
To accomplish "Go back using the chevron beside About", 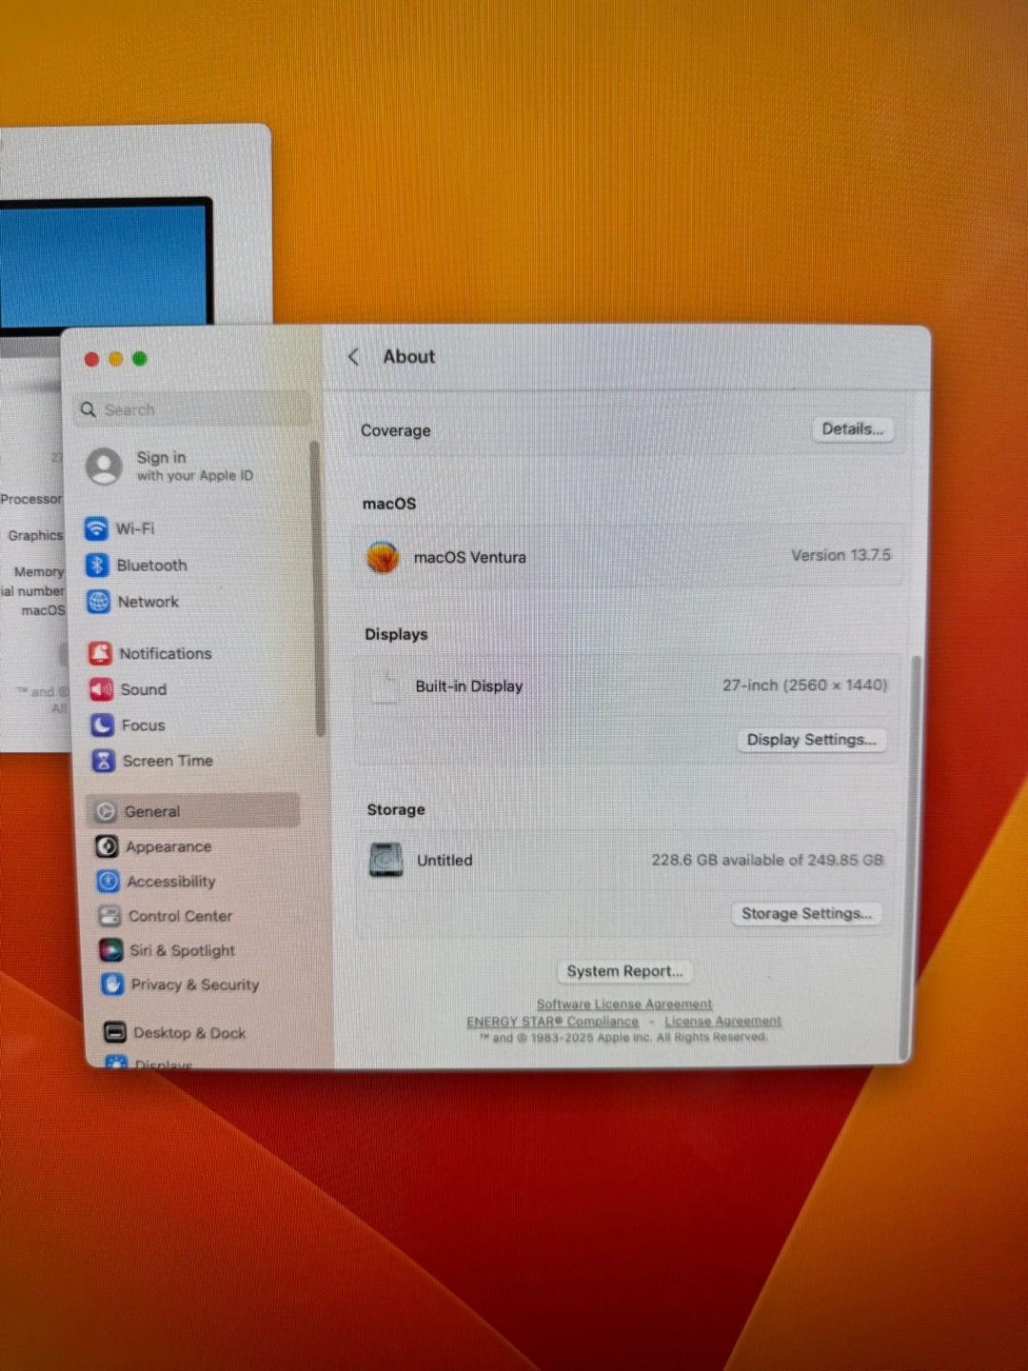I will point(354,357).
